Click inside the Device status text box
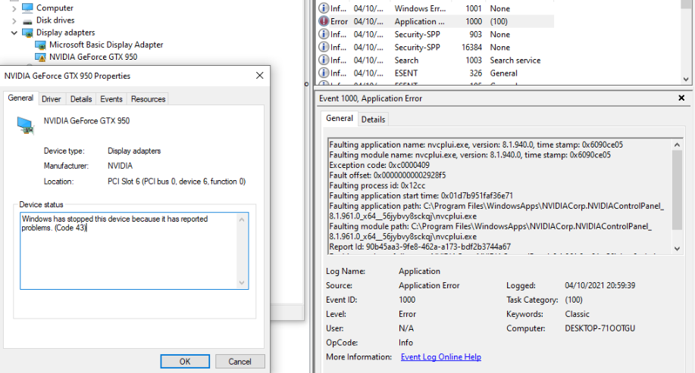The width and height of the screenshot is (695, 373). point(130,250)
